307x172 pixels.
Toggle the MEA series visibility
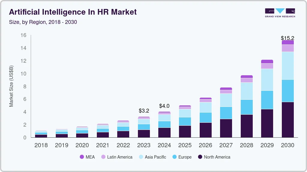tap(82, 157)
